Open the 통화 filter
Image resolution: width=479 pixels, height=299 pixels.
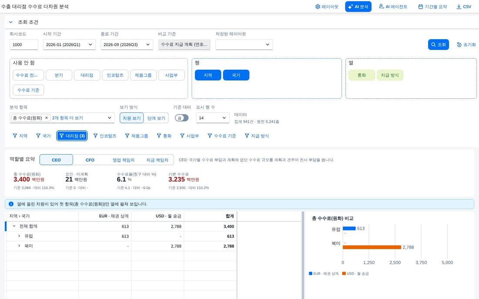click(x=164, y=136)
